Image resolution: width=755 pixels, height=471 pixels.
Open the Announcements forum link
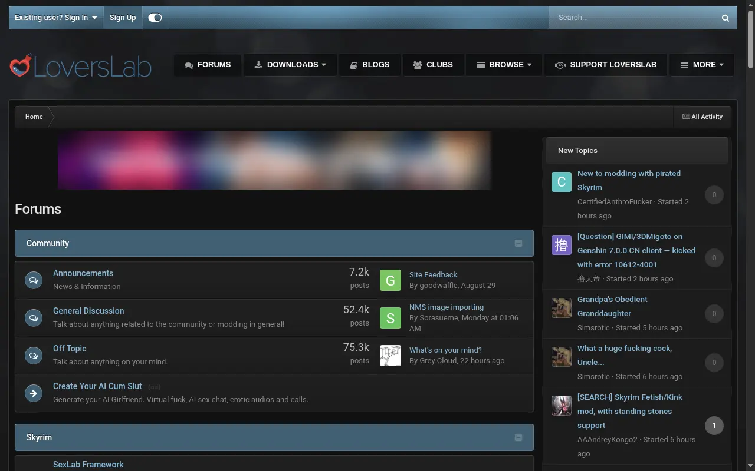(83, 273)
